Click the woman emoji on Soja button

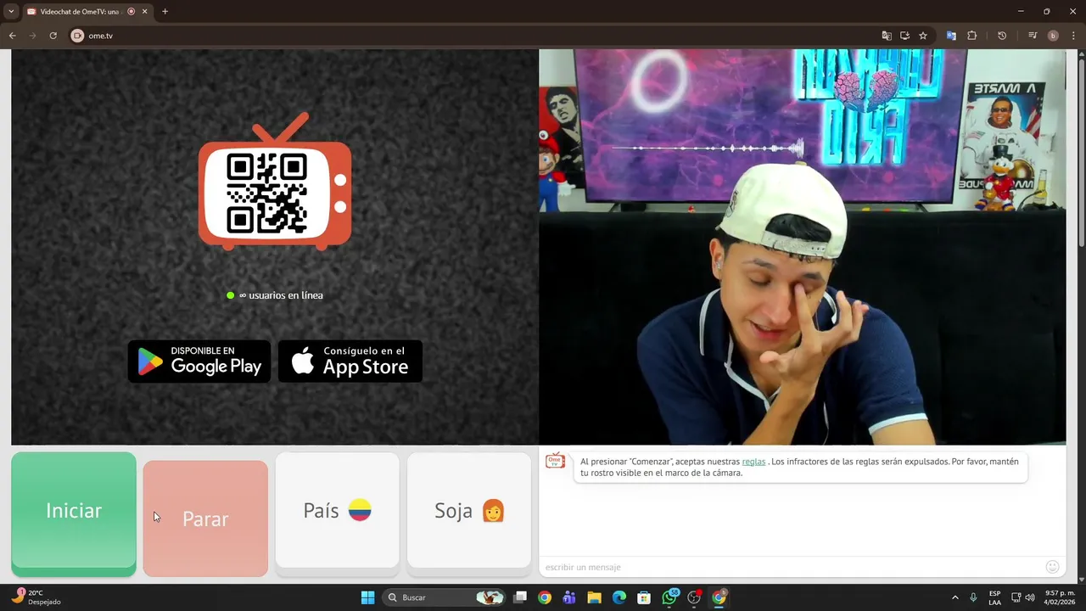click(493, 510)
